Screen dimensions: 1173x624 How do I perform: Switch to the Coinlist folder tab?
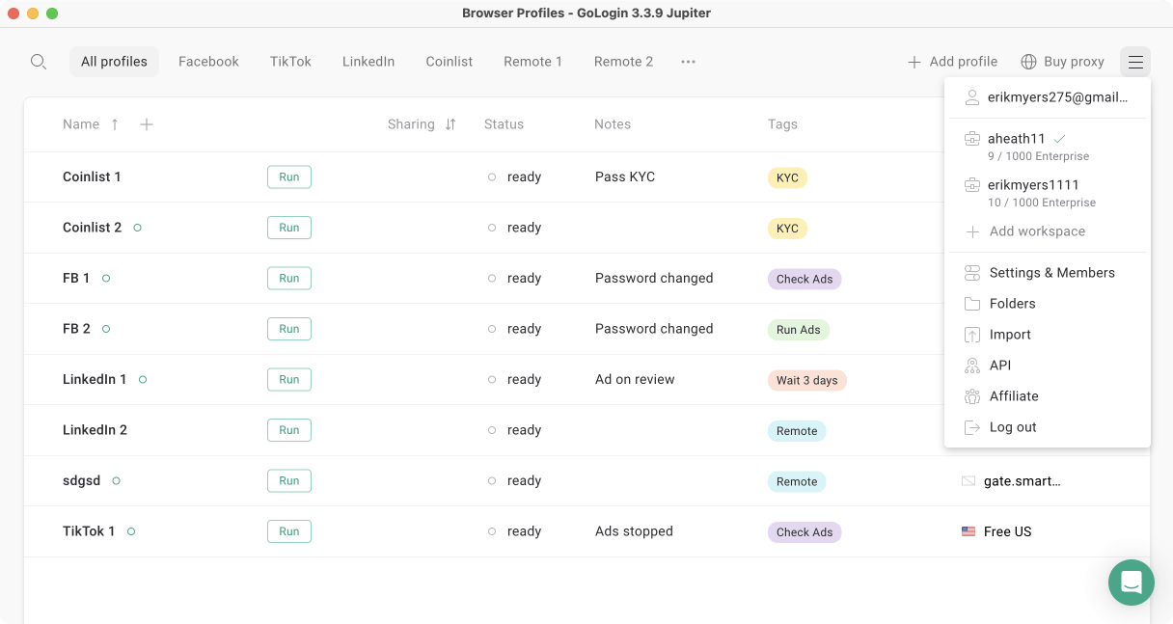450,62
